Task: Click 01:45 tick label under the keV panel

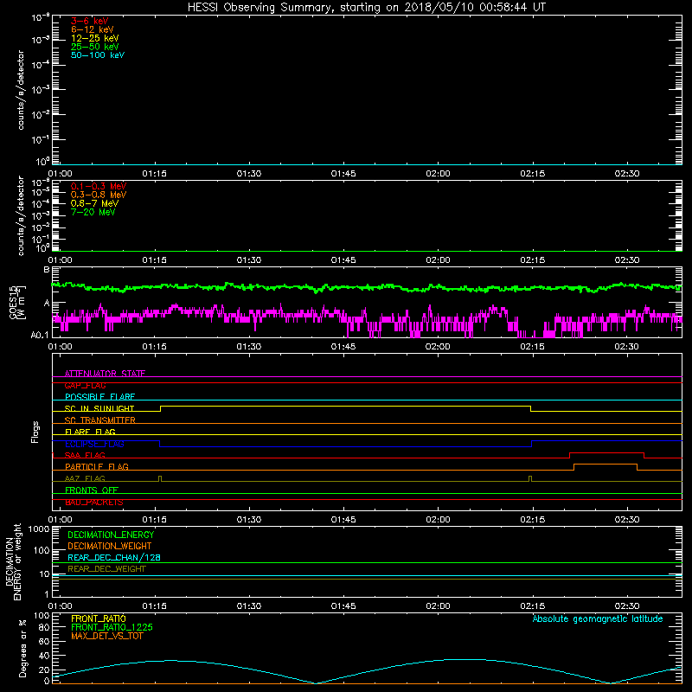Action: (x=343, y=174)
